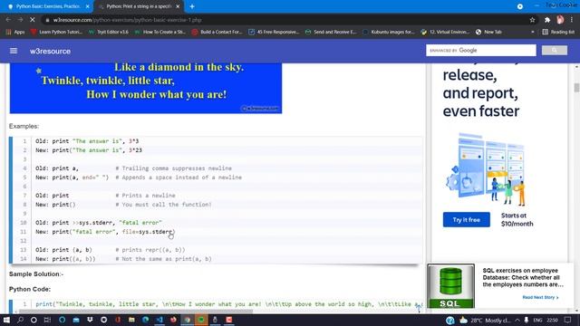Open Task View on the taskbar
This screenshot has width=580, height=326.
(x=47, y=320)
